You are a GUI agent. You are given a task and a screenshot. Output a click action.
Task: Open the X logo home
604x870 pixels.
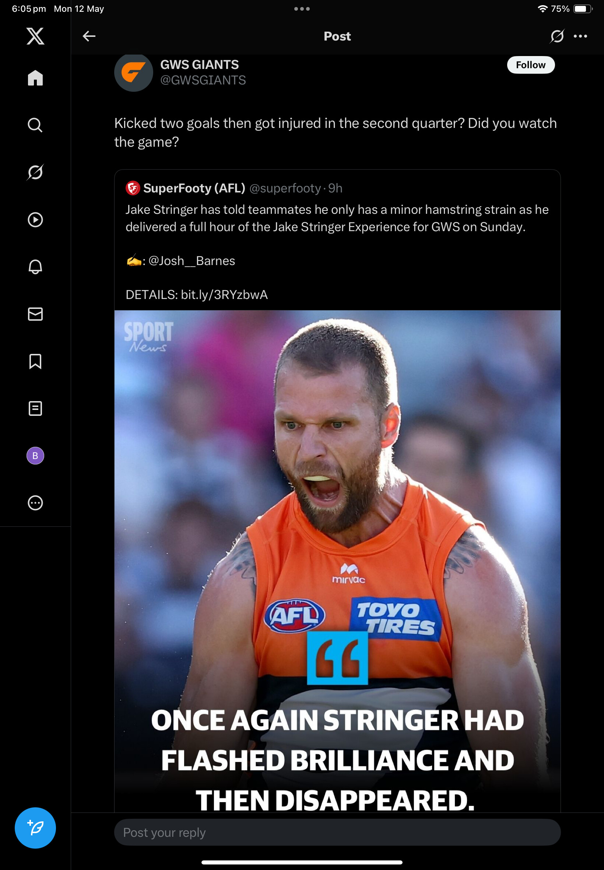click(x=35, y=36)
